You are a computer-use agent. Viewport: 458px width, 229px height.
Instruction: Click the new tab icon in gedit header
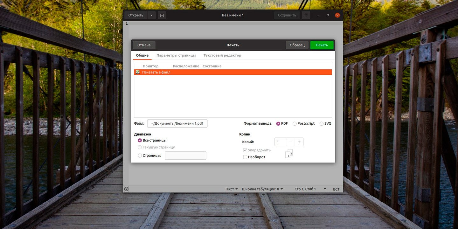(162, 15)
